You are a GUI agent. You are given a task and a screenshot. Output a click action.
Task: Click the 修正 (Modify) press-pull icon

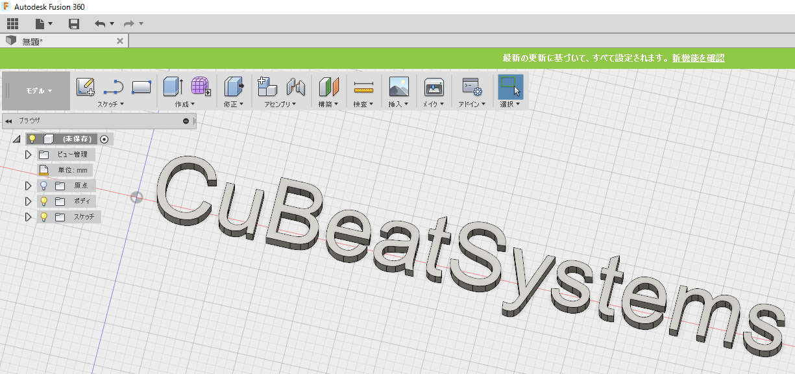click(232, 85)
